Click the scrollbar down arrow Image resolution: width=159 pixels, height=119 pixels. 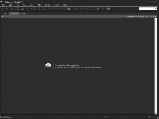click(x=156, y=111)
